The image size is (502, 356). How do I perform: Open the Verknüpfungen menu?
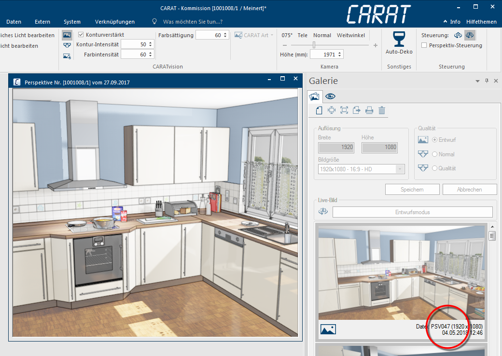(115, 22)
